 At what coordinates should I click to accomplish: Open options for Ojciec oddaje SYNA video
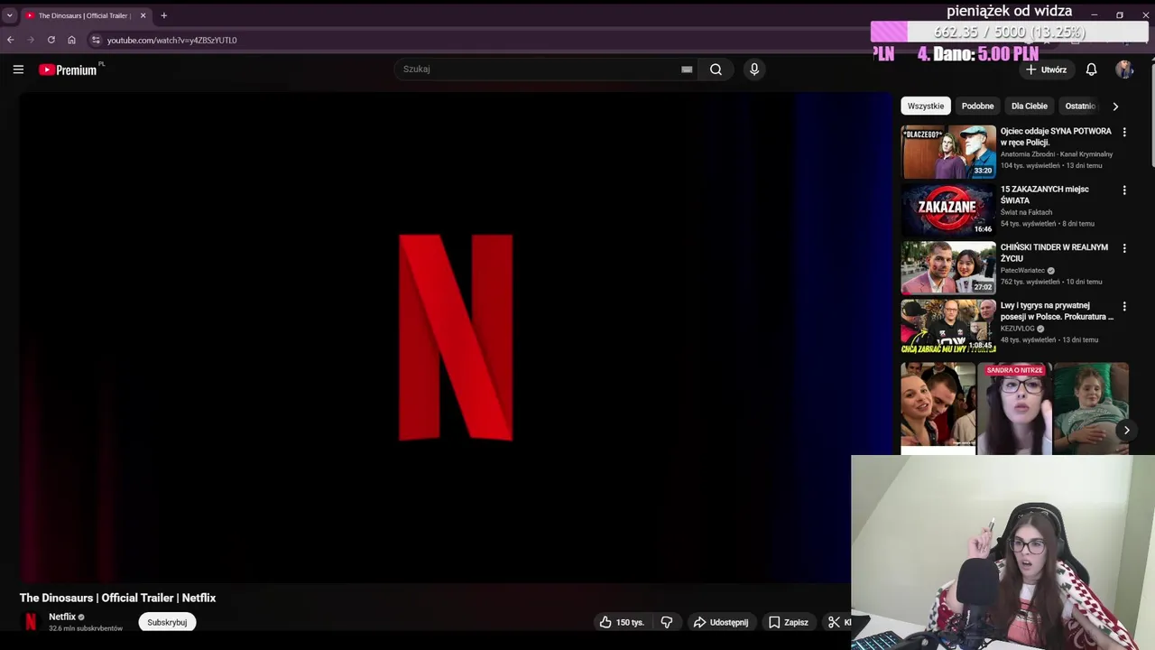point(1124,132)
